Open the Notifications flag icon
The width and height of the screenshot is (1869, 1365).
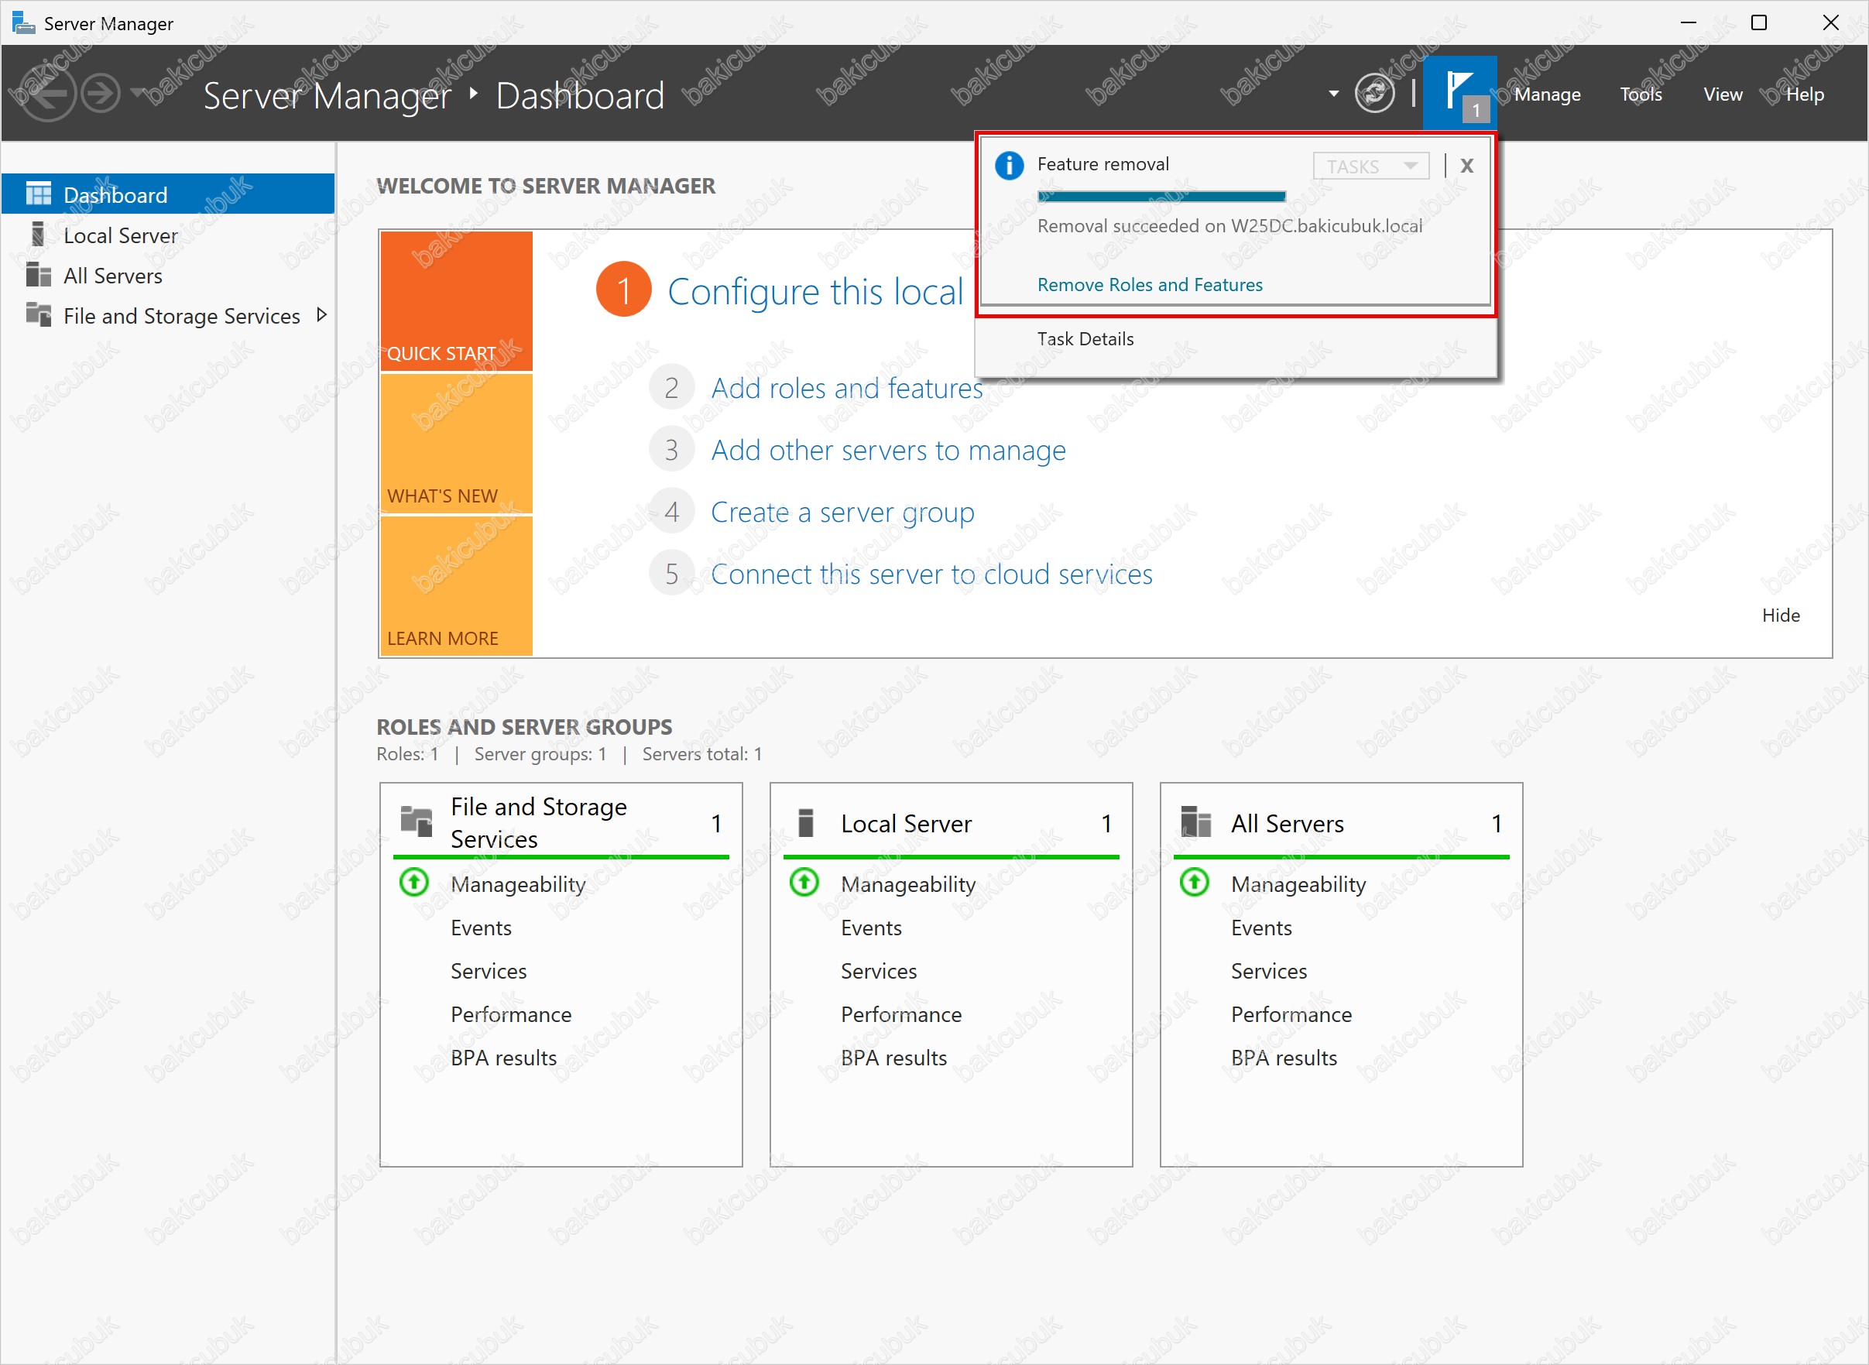1459,91
